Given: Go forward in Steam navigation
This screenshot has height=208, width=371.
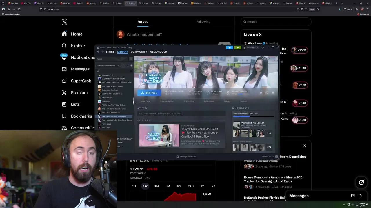Looking at the screenshot, I should coord(102,52).
